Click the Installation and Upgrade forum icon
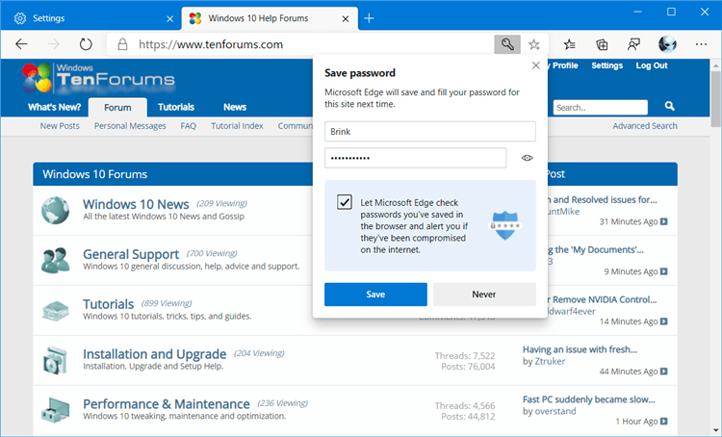 55,360
